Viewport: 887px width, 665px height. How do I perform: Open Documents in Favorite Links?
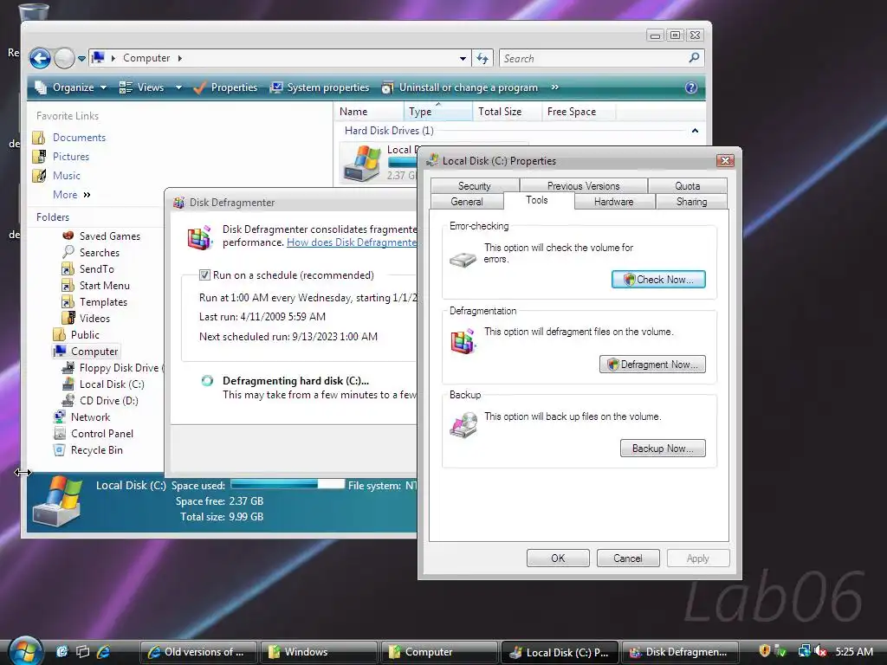(x=79, y=138)
